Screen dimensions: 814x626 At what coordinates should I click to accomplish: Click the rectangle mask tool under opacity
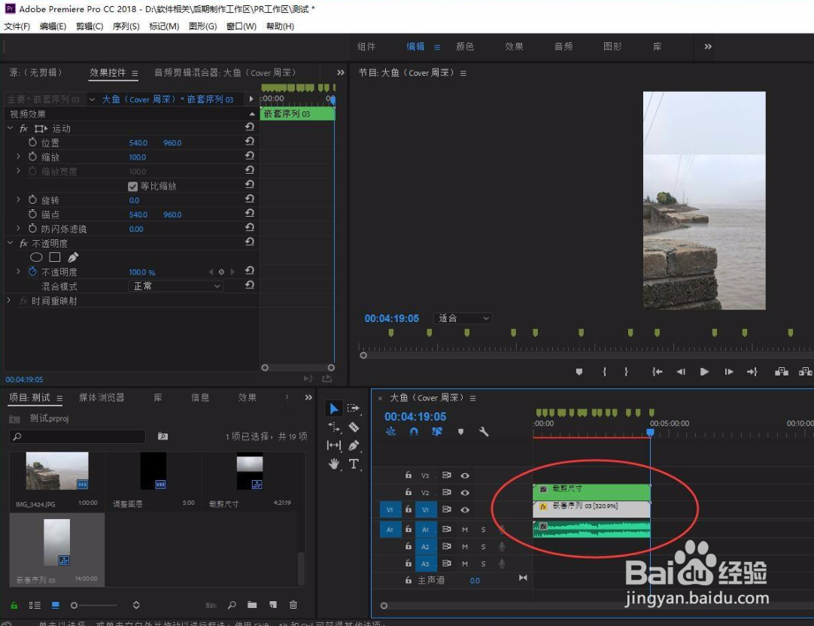(x=55, y=257)
